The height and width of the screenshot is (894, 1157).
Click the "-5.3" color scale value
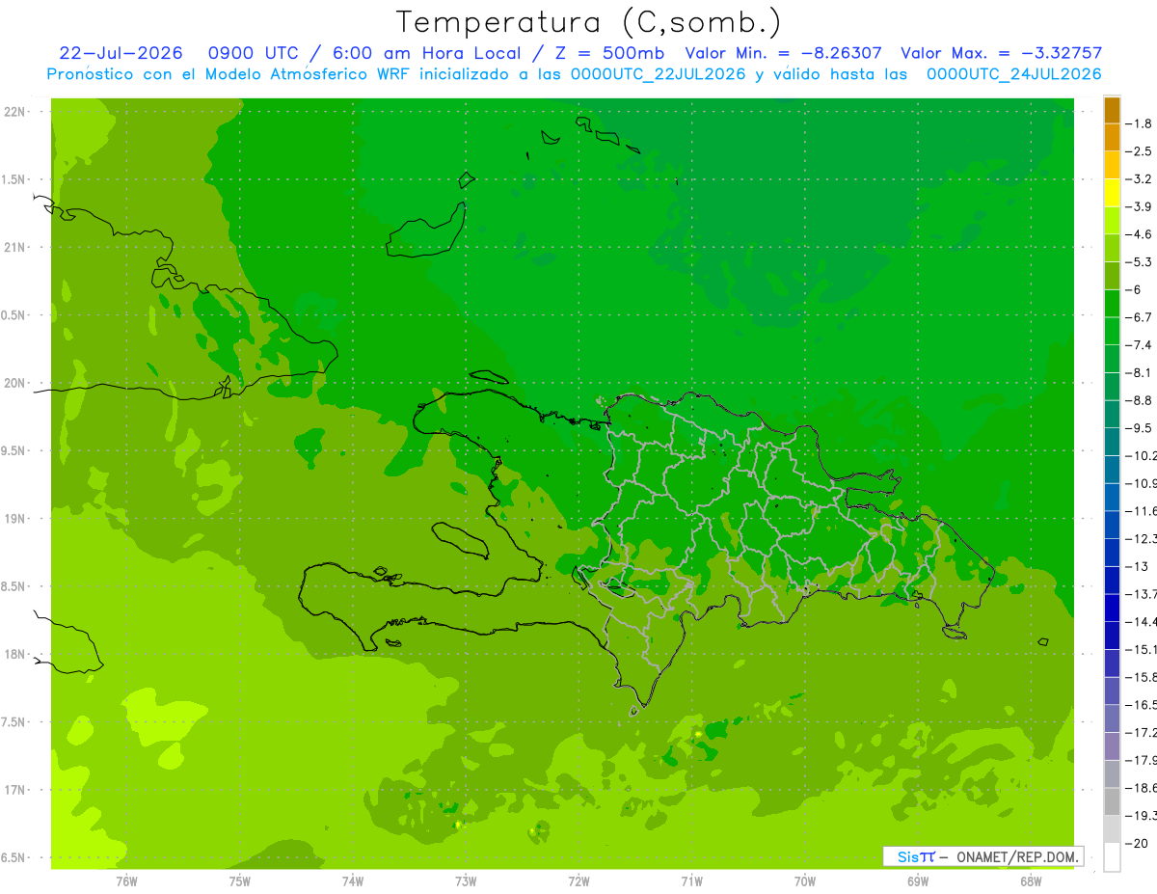point(1138,261)
